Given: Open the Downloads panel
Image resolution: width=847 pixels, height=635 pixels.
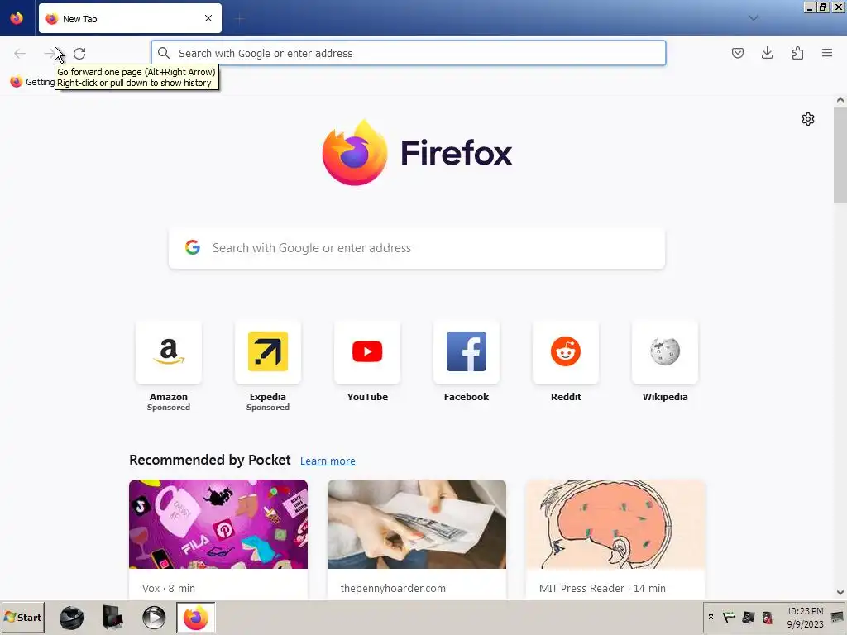Looking at the screenshot, I should [767, 53].
